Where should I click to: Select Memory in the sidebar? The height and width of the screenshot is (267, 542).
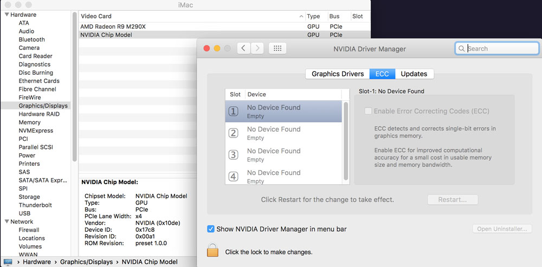tap(29, 122)
